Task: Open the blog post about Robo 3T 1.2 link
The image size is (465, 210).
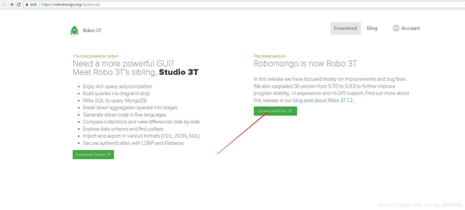Action: [323, 100]
